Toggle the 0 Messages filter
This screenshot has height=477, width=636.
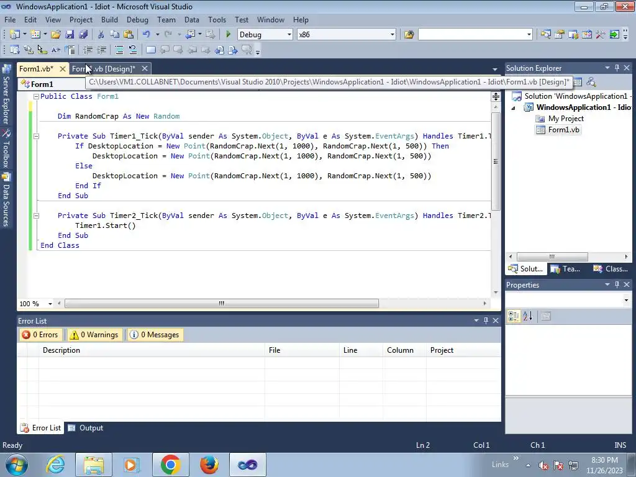tap(155, 335)
